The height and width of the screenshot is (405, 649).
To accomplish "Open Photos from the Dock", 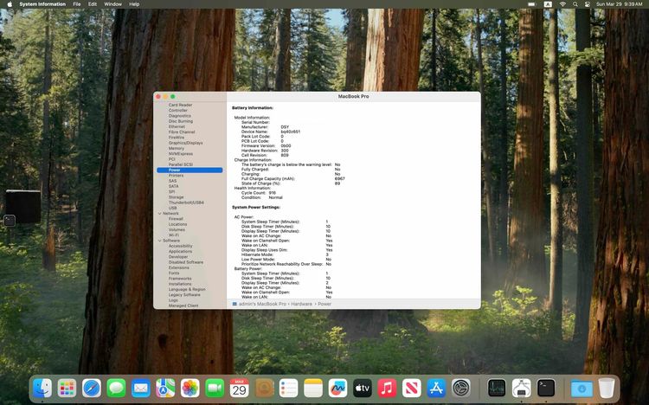I will (190, 388).
